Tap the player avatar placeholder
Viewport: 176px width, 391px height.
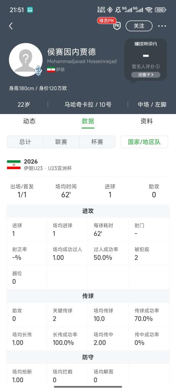(26, 60)
